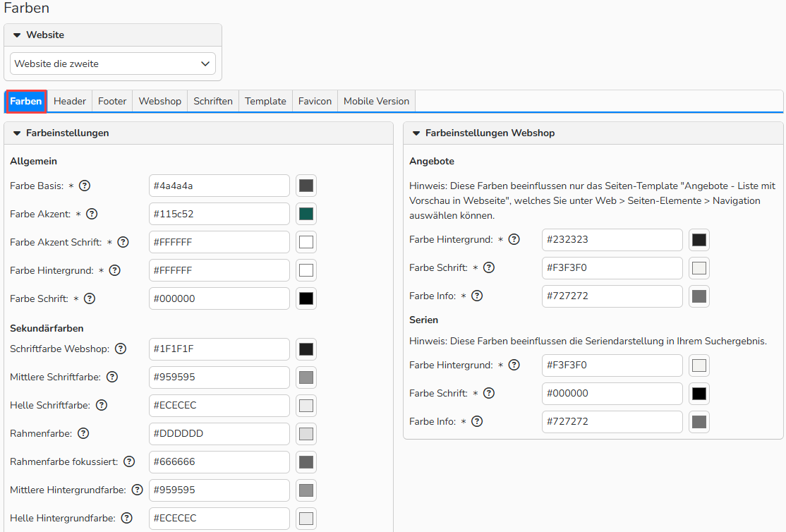Open Angebote Farbe Hintergrund dark swatch
786x532 pixels.
pos(699,240)
